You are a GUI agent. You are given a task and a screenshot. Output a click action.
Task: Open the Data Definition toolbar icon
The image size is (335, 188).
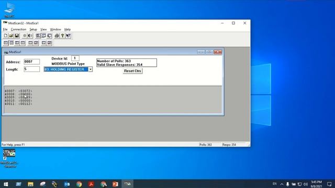tap(38, 36)
